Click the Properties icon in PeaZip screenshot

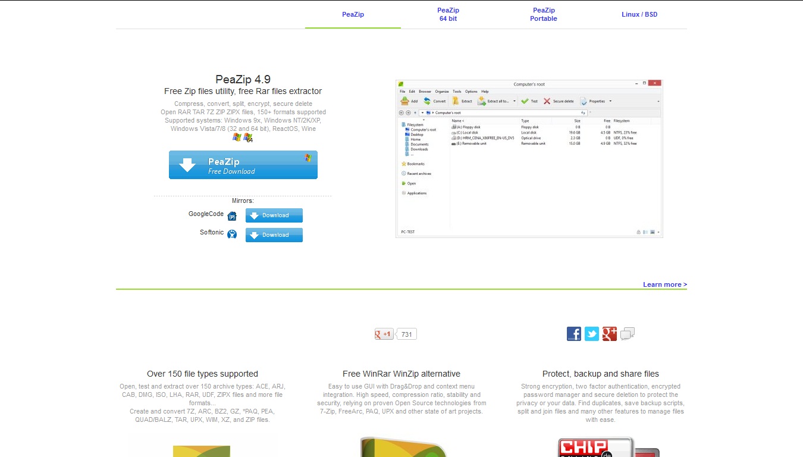pos(584,101)
